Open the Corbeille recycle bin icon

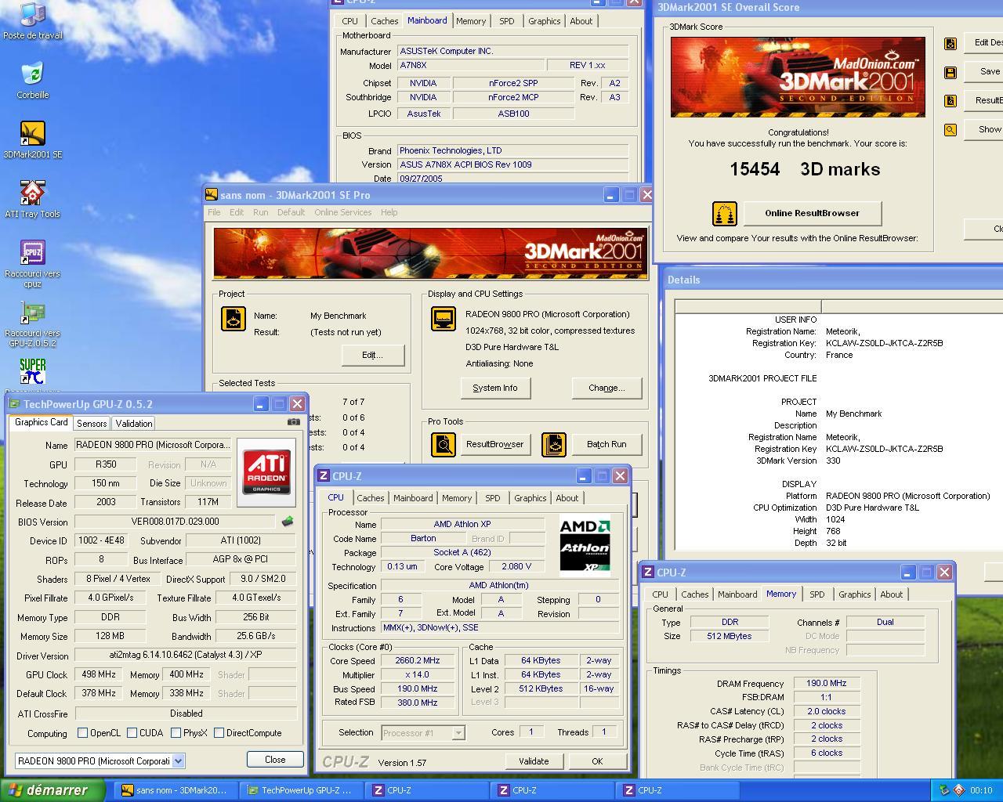click(32, 81)
